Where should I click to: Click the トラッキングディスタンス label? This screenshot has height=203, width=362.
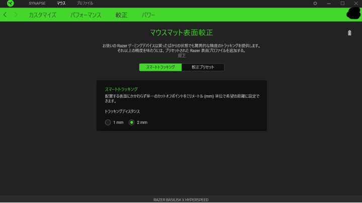click(x=122, y=111)
